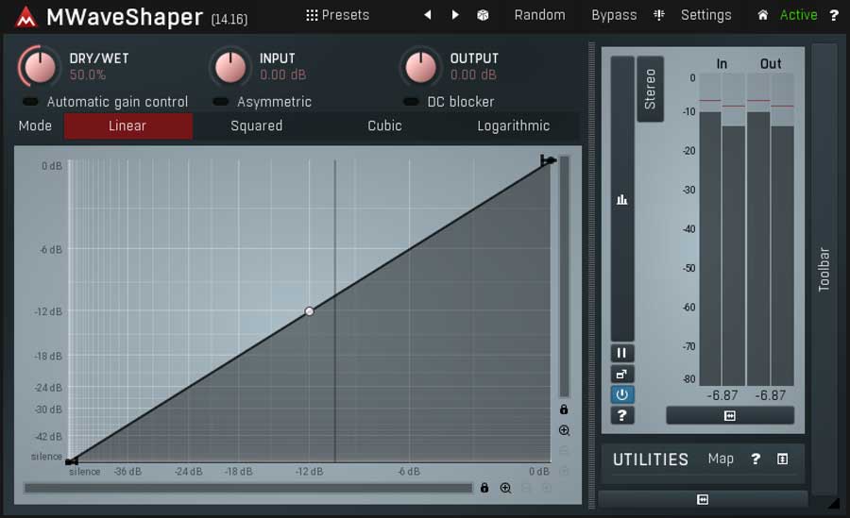Enable the DC blocker switch
Screen dimensions: 850x518
(411, 101)
